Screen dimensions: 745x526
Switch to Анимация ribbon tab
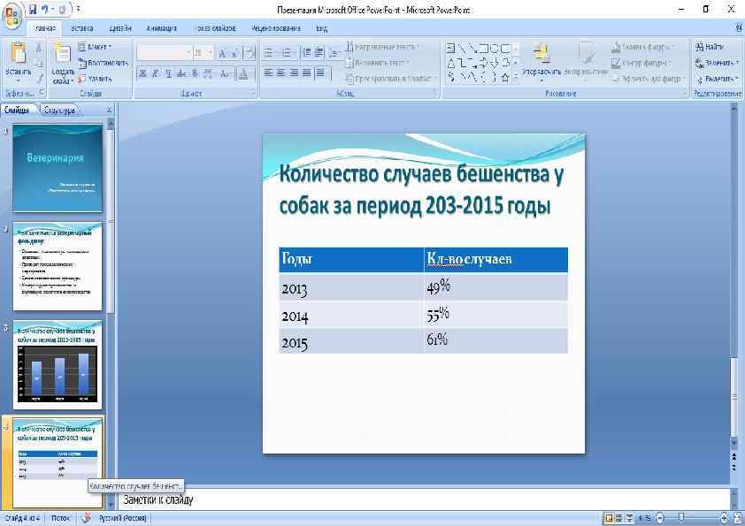(x=162, y=28)
